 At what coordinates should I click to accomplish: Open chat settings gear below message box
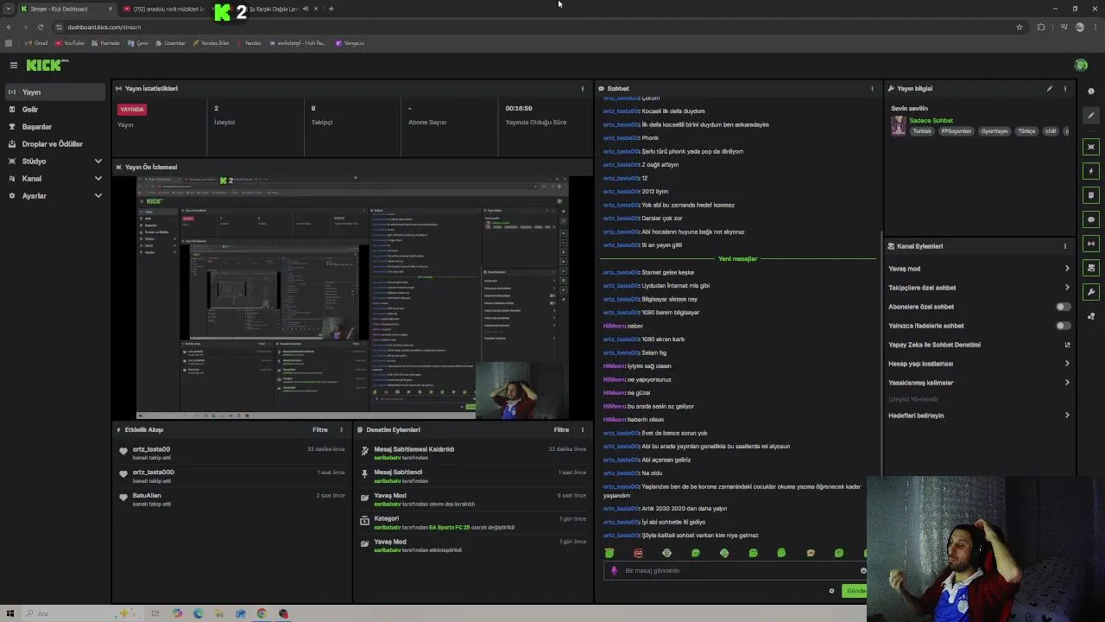[831, 591]
